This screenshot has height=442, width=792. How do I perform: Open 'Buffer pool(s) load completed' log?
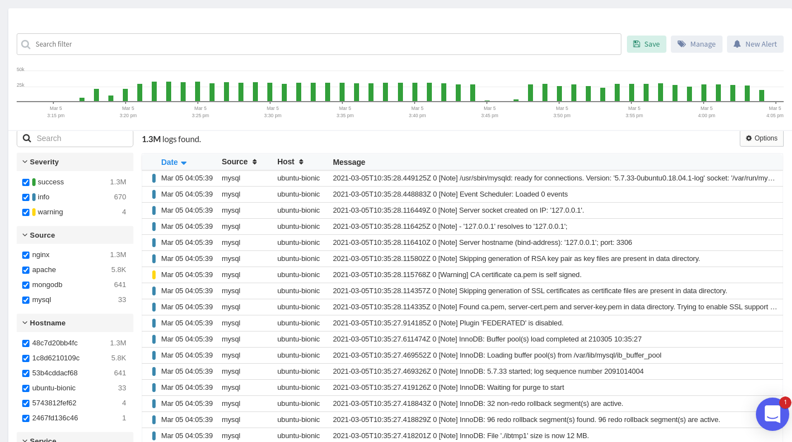pyautogui.click(x=462, y=339)
